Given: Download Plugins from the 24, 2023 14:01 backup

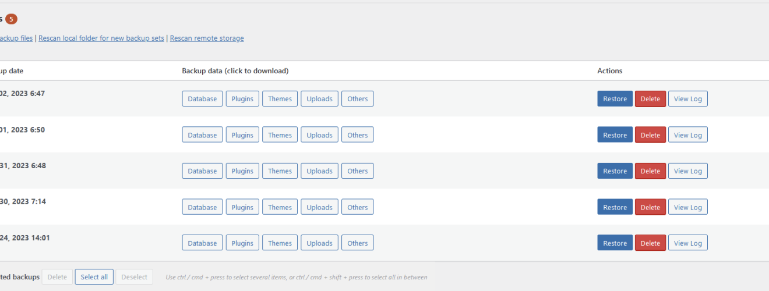Looking at the screenshot, I should click(242, 243).
